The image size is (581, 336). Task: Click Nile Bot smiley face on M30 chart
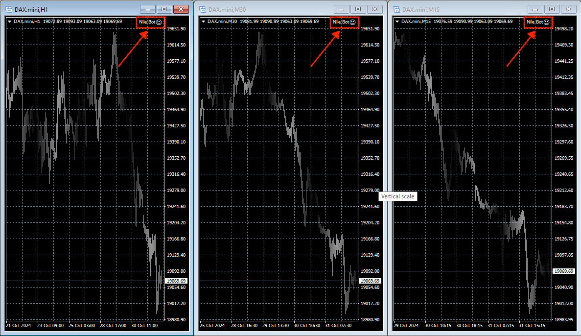click(353, 22)
